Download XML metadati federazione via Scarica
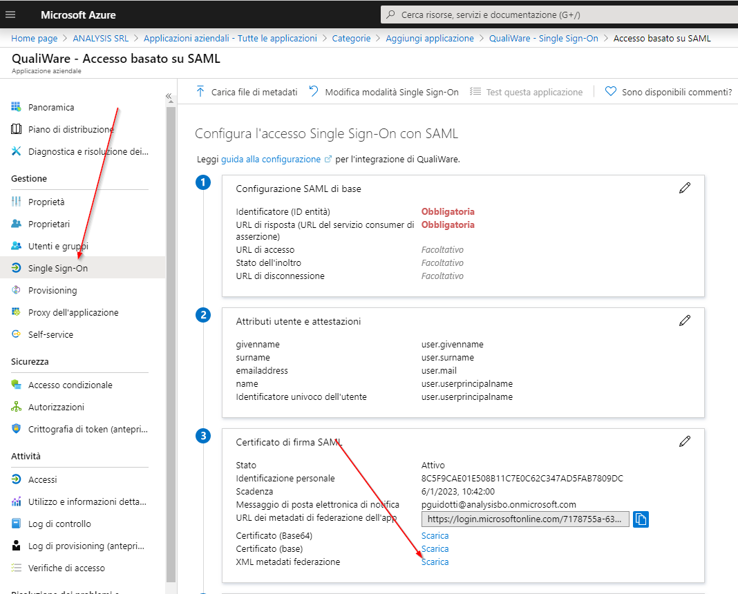 click(435, 562)
